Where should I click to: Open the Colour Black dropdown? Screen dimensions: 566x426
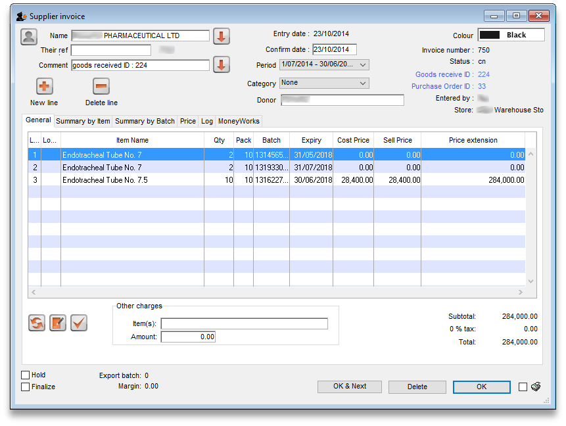coord(511,35)
